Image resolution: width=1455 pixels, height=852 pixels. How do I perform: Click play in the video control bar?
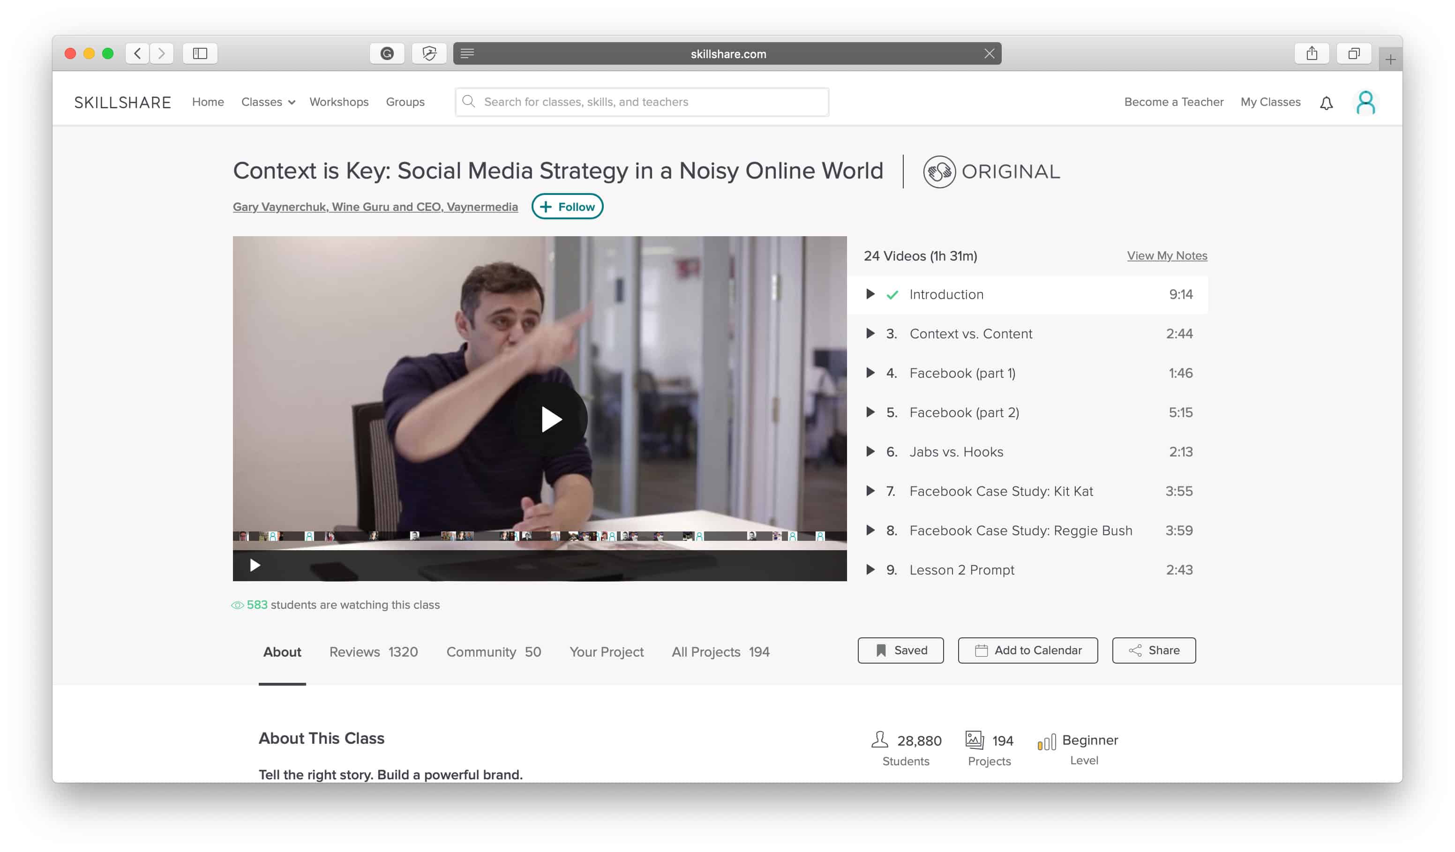pos(255,565)
